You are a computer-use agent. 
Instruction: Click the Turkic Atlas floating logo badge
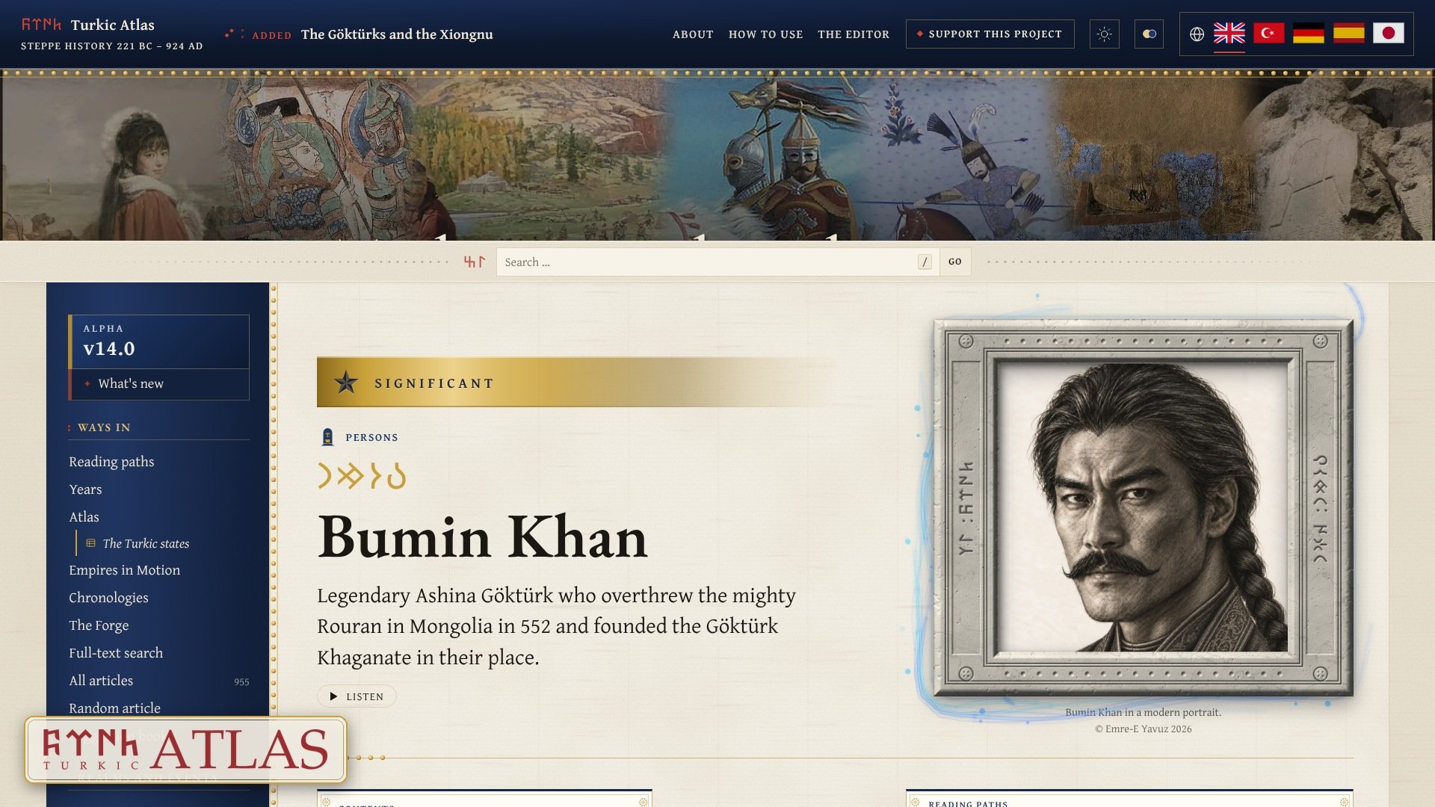tap(185, 749)
